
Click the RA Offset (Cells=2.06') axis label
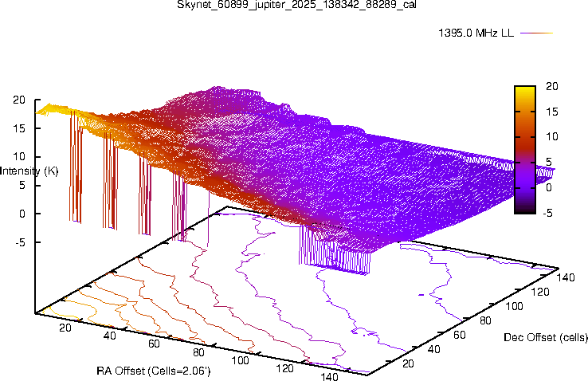(x=154, y=371)
